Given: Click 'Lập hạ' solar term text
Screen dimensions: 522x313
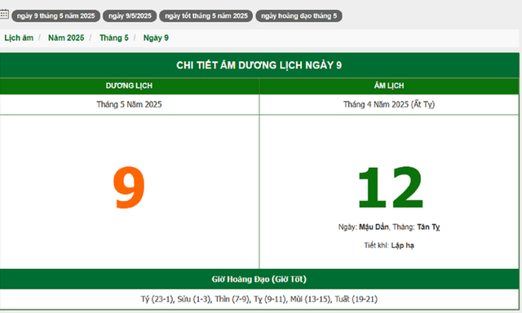Looking at the screenshot, I should click(x=402, y=245).
